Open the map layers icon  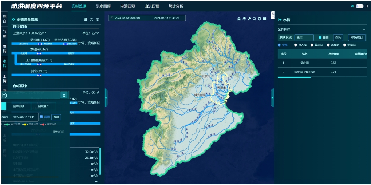[244, 19]
